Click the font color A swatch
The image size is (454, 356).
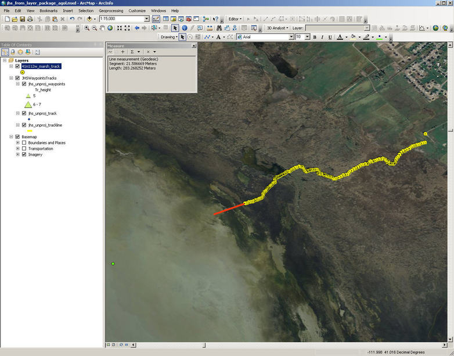340,37
